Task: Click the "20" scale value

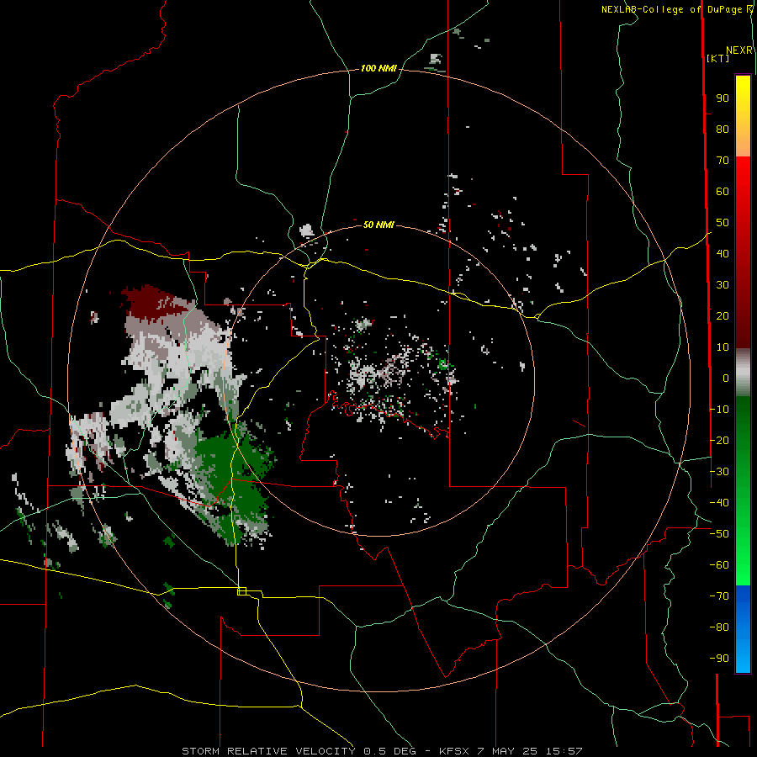Action: (x=723, y=316)
